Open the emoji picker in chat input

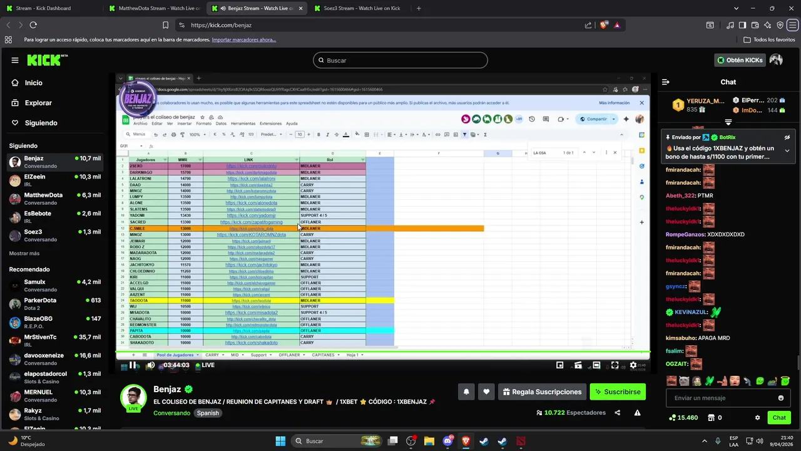click(780, 398)
